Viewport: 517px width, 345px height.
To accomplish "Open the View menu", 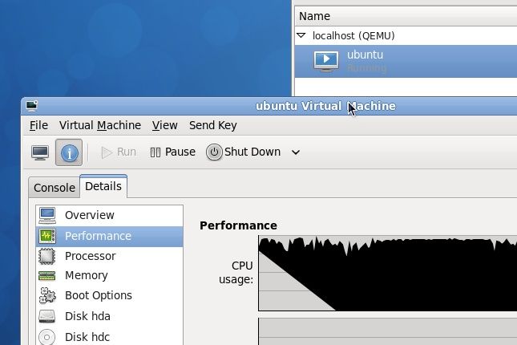I will 164,125.
